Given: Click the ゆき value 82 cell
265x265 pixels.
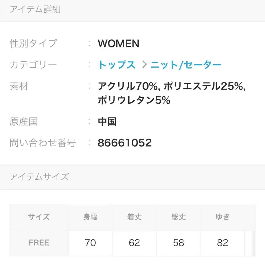Looking at the screenshot, I should pos(223,243).
